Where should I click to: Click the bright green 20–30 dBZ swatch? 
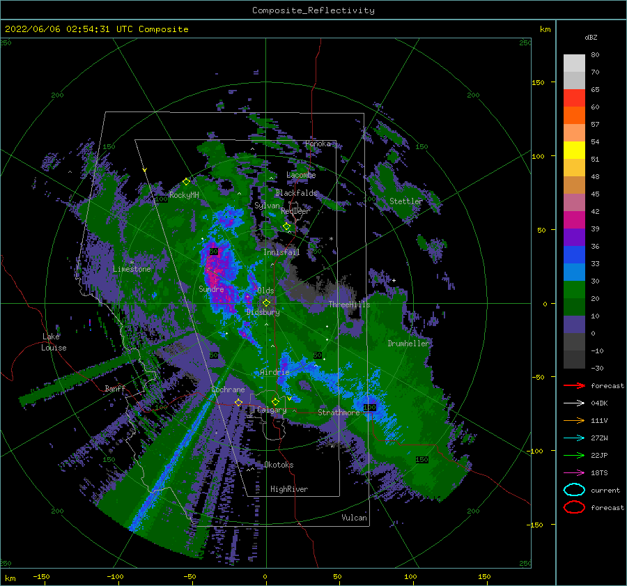(574, 289)
